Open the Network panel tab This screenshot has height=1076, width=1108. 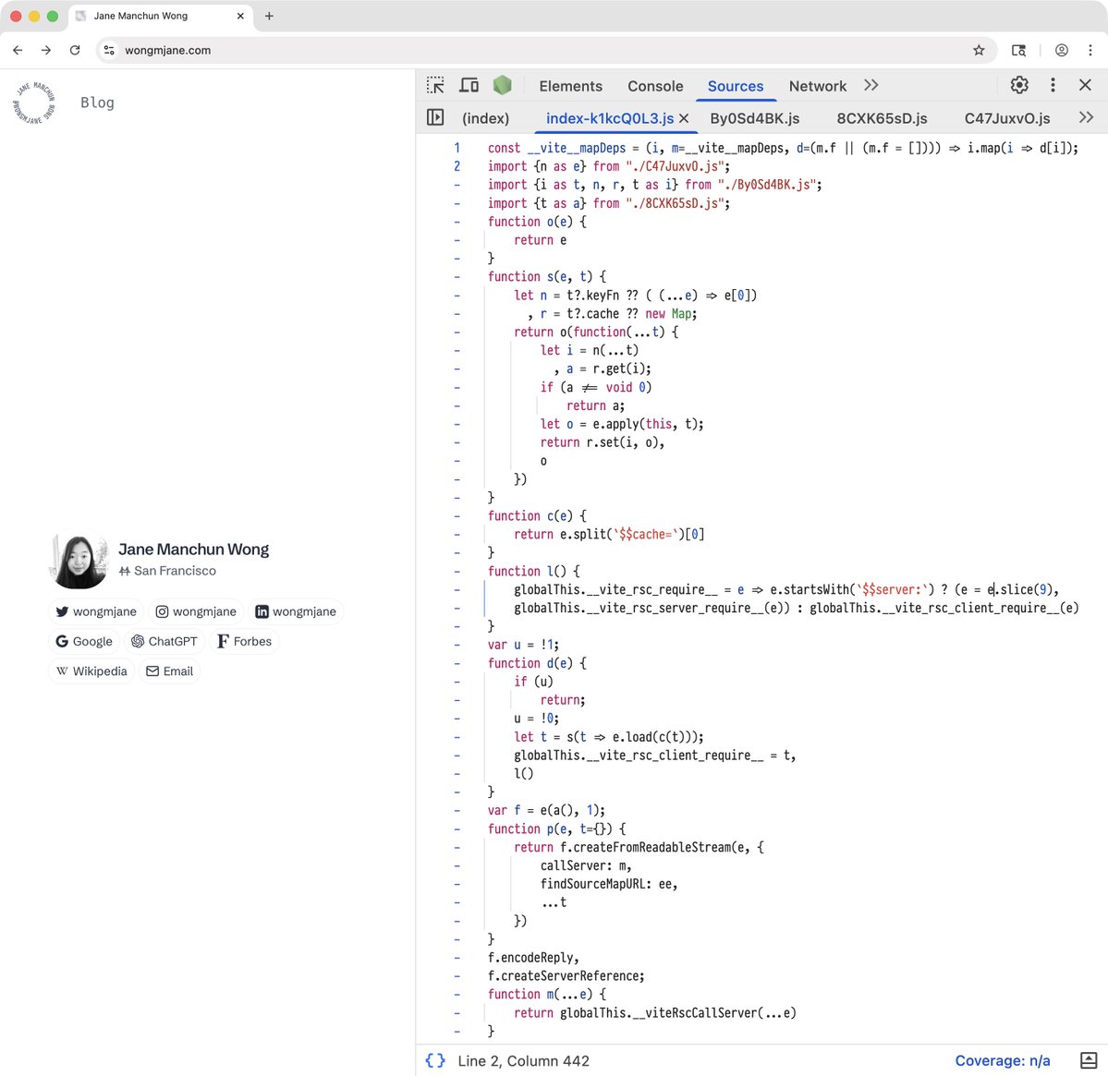(x=818, y=86)
